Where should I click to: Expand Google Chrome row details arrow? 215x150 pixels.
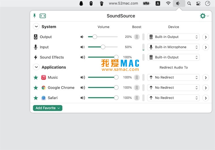pos(206,88)
